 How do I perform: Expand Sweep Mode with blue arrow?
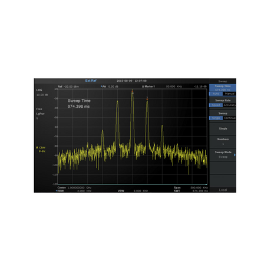[x=234, y=155]
